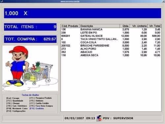
Task: Click the F1 Pesquisa Produto shortcut label
Action: [x=41, y=98]
